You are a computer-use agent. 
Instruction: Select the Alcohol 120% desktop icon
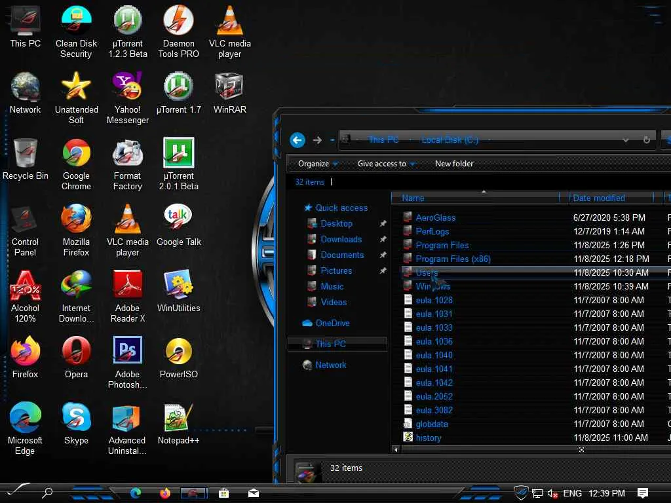click(x=26, y=297)
